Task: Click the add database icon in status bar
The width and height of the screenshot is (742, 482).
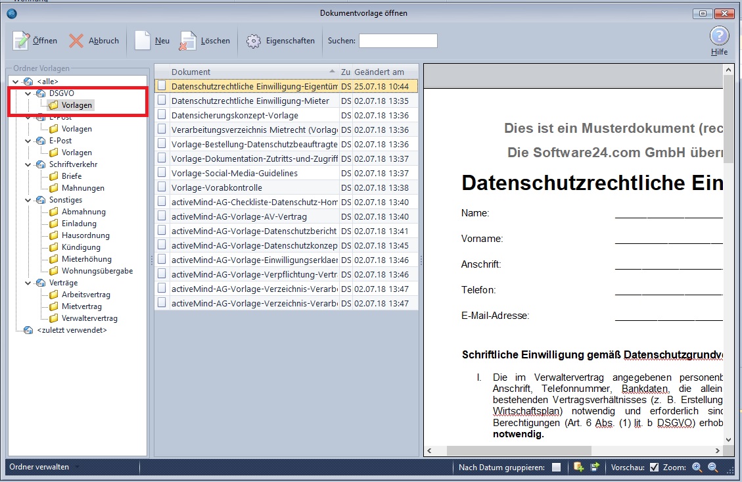Action: pyautogui.click(x=578, y=467)
